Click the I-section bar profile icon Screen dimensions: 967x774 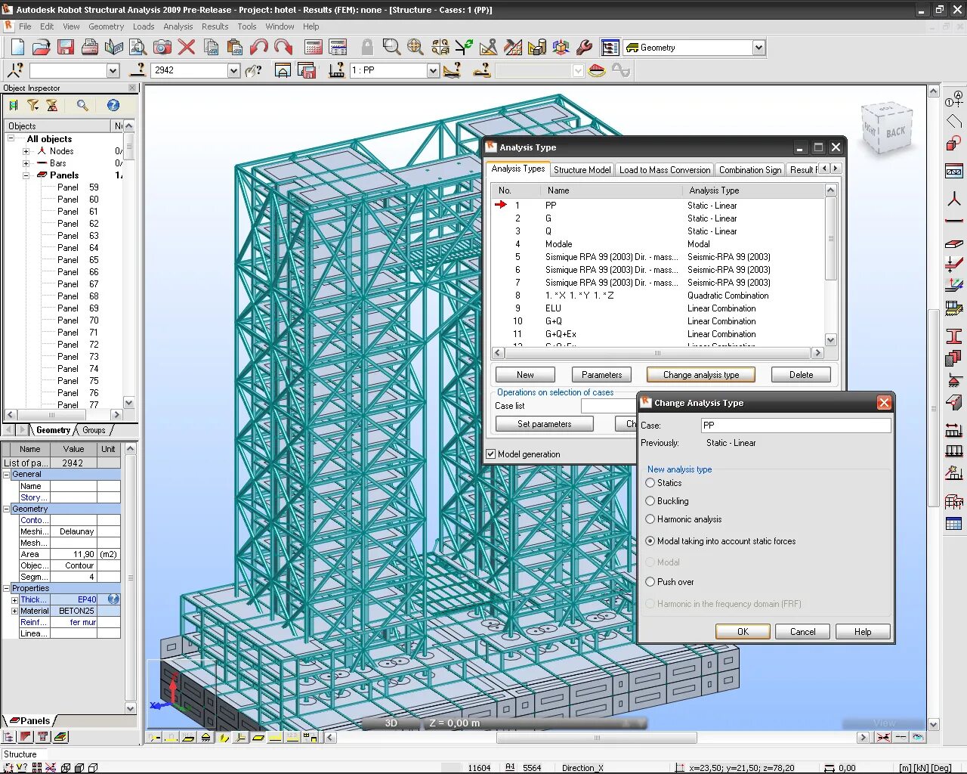[x=954, y=336]
